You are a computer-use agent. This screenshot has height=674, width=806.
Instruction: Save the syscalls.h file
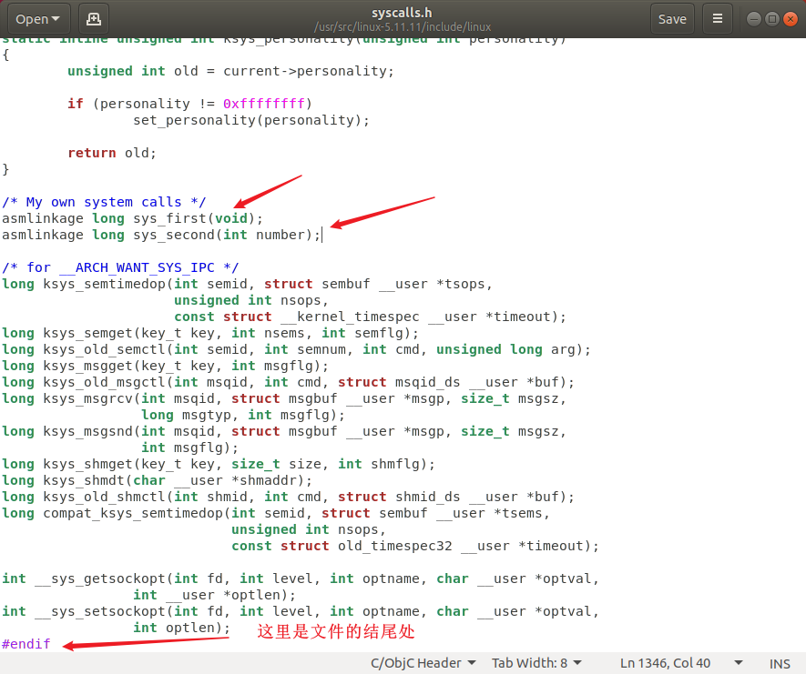coord(672,19)
